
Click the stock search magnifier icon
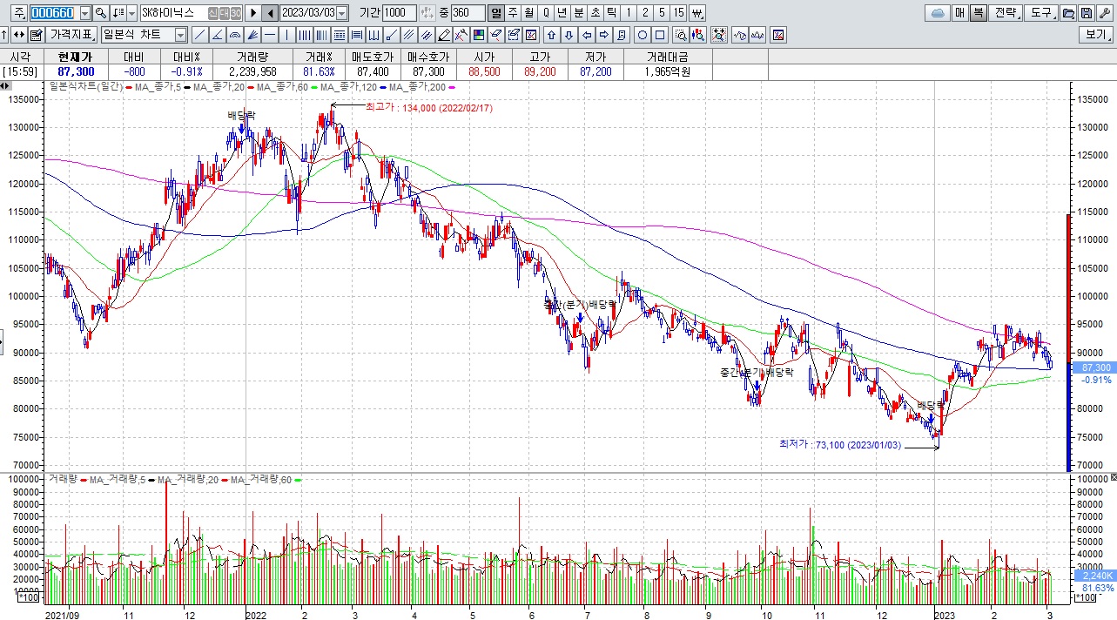[x=101, y=13]
